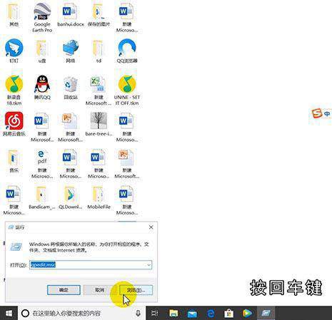Click the 确定 button in the Run dialog
The image size is (332, 320).
point(64,290)
